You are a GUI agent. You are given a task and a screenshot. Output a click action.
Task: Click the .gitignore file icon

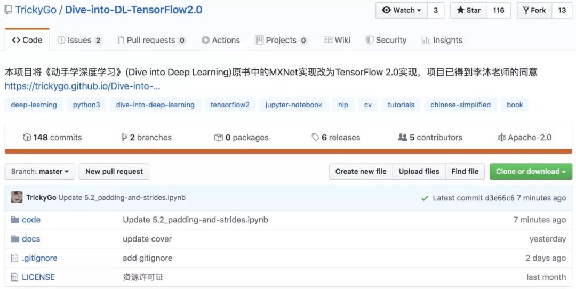coord(15,258)
